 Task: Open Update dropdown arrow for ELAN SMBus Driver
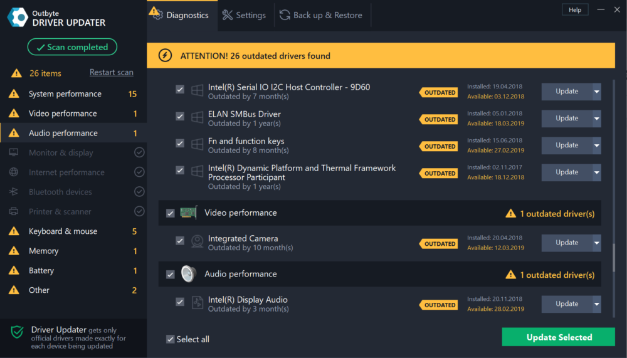(597, 118)
